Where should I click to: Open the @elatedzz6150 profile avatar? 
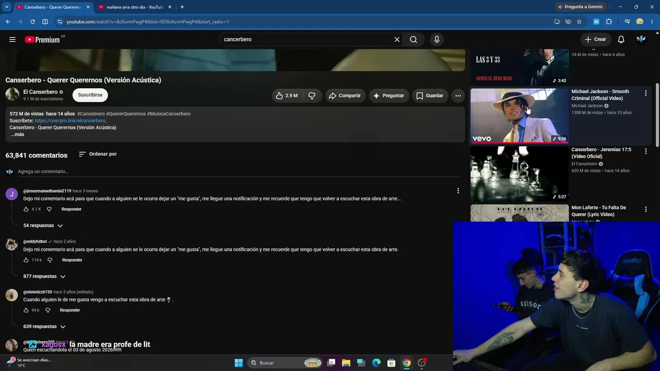click(11, 295)
